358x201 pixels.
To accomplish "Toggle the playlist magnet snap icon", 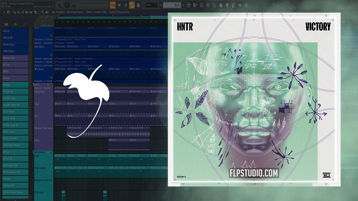I will coord(8,12).
